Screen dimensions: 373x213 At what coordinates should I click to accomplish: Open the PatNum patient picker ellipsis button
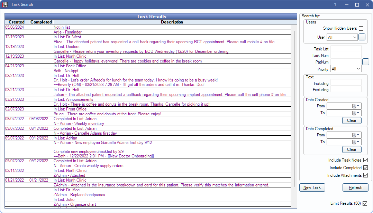[x=366, y=62]
